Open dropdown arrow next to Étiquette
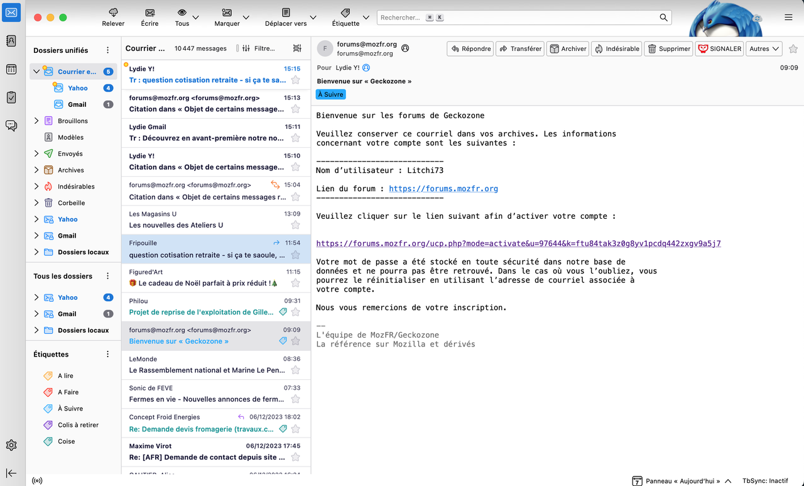This screenshot has height=486, width=804. click(x=366, y=18)
